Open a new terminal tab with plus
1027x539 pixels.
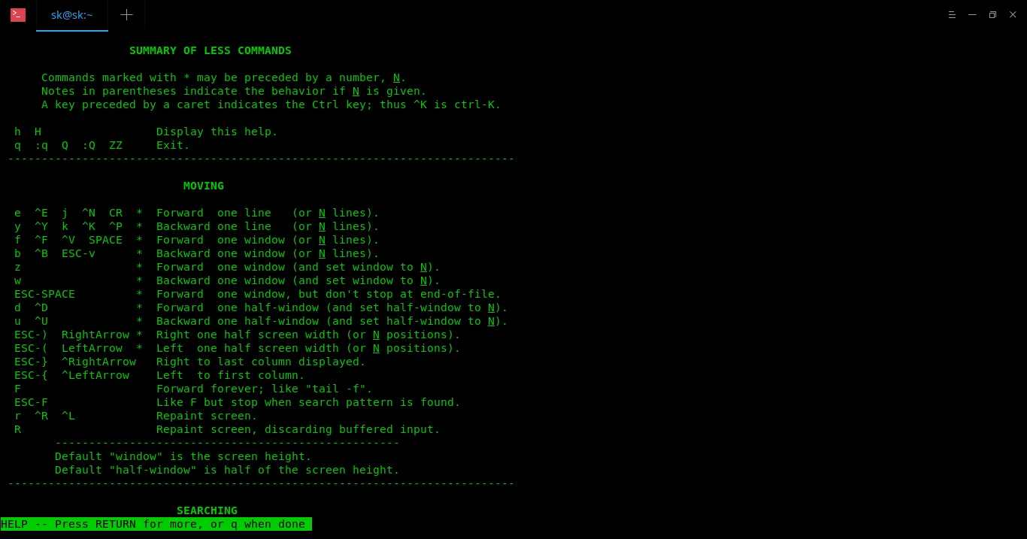(126, 15)
